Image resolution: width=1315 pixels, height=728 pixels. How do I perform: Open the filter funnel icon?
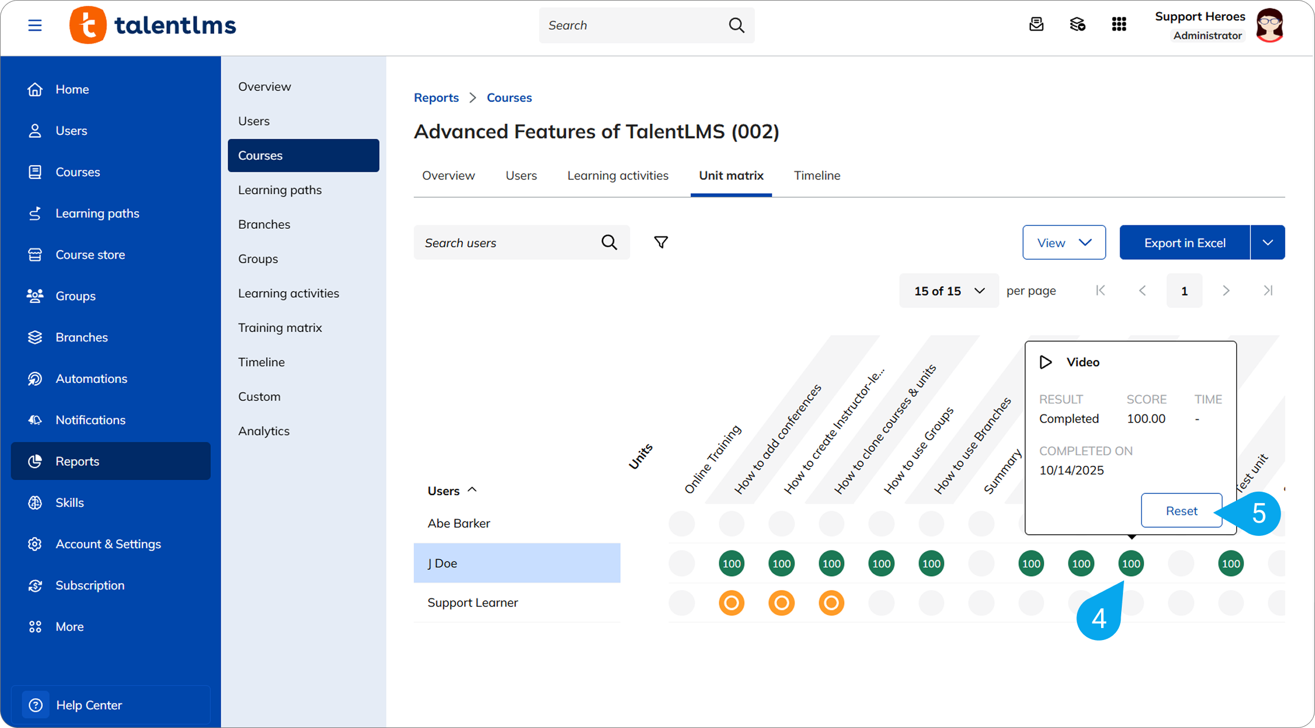coord(661,243)
